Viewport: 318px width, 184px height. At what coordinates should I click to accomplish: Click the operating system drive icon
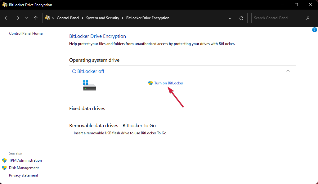[x=89, y=85]
